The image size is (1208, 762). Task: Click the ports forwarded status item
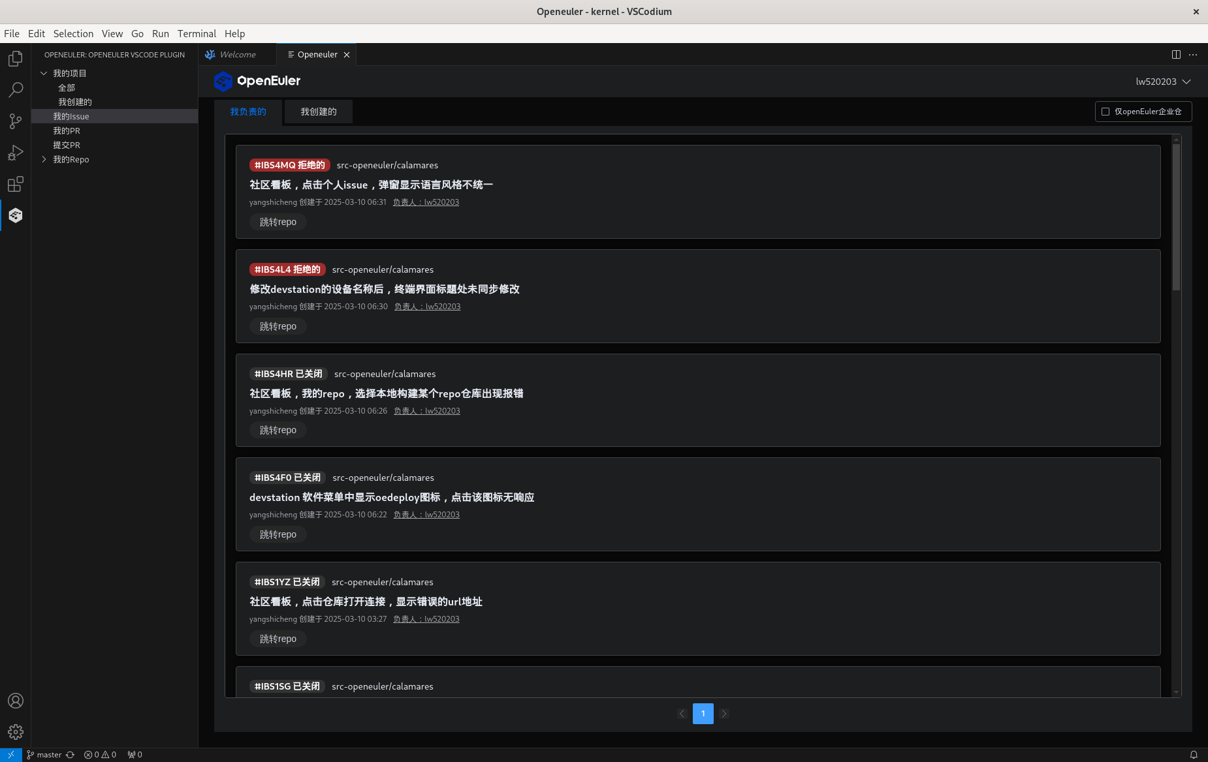pyautogui.click(x=135, y=755)
